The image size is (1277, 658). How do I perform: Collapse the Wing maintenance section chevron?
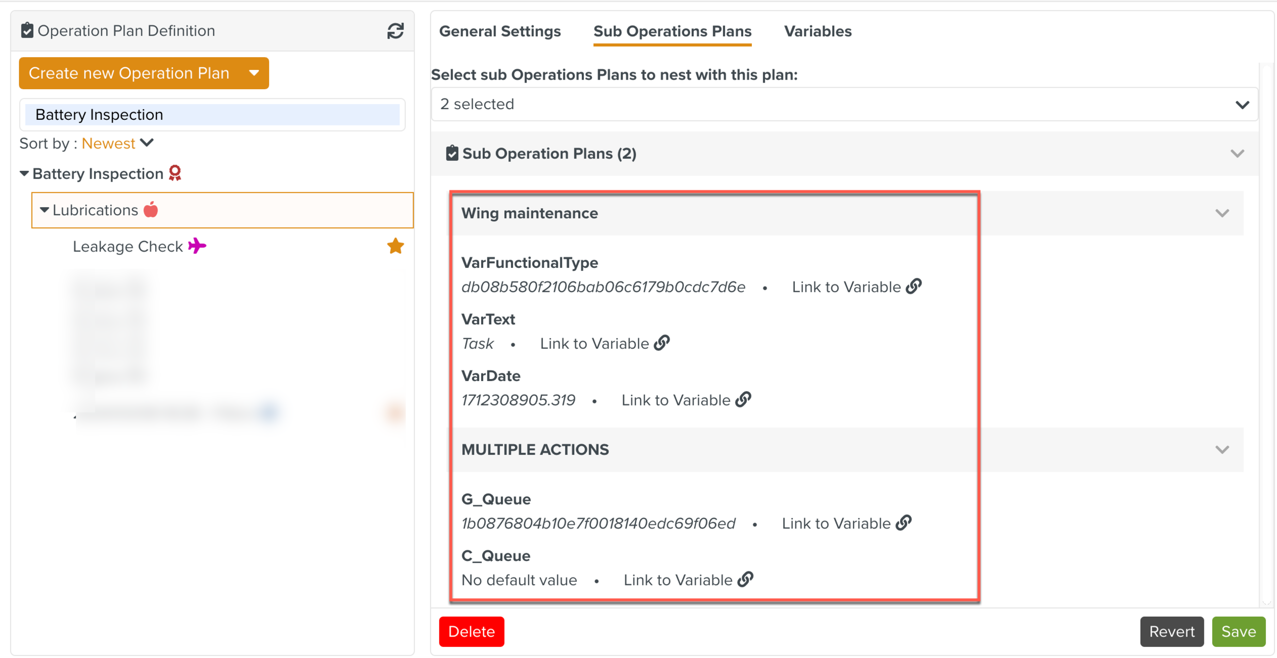[x=1222, y=213]
